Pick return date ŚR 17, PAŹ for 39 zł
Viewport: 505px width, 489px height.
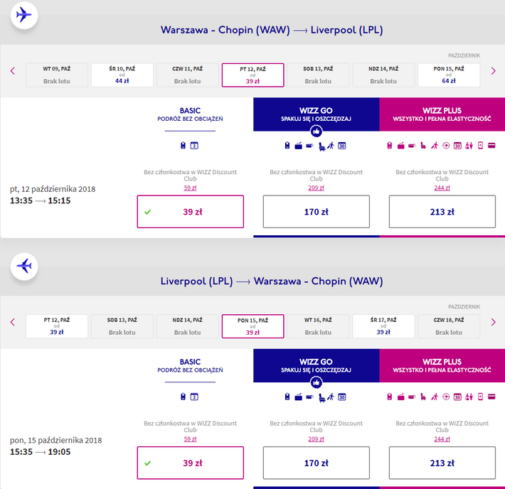point(383,326)
